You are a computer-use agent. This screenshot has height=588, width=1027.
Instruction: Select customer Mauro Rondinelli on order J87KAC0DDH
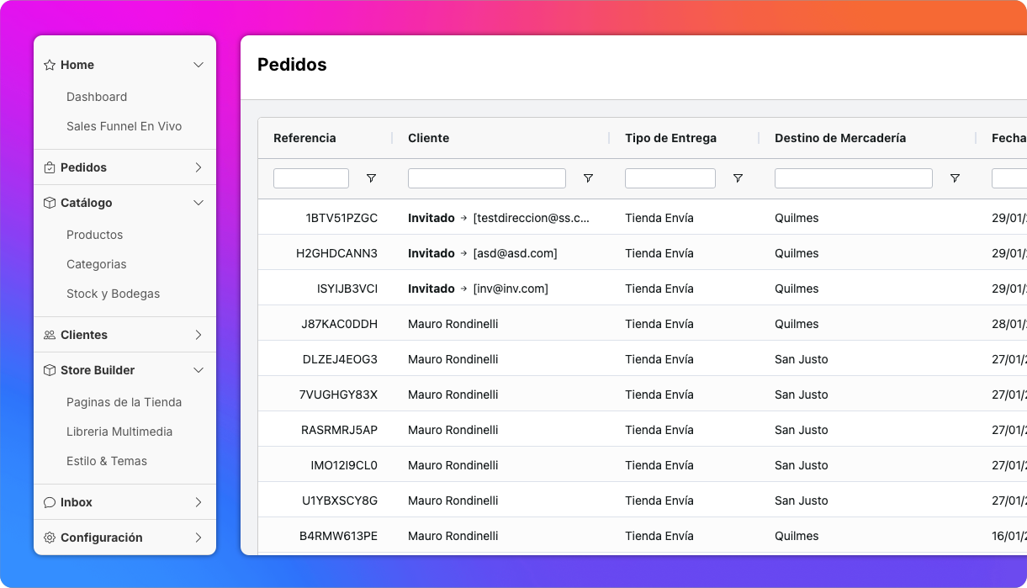[x=453, y=324]
